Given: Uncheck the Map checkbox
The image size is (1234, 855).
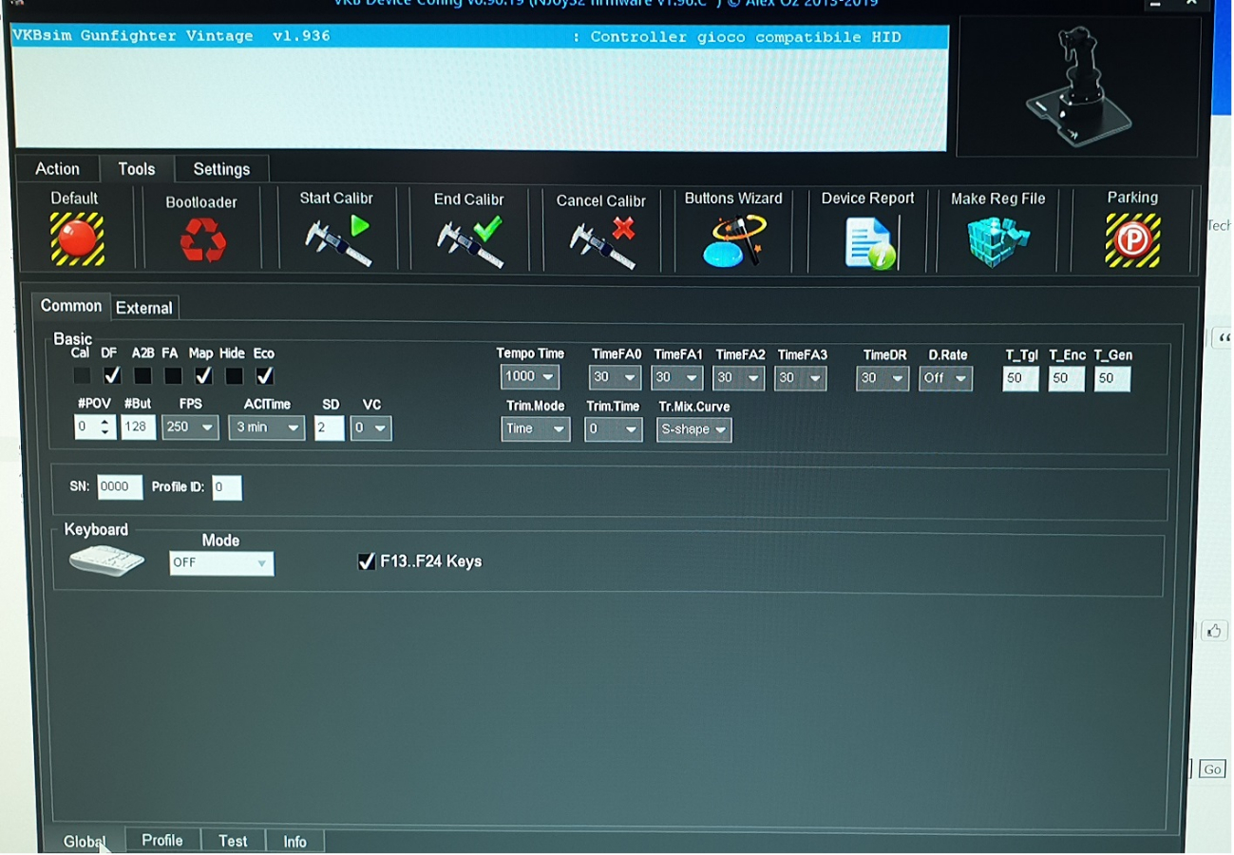Looking at the screenshot, I should click(203, 376).
